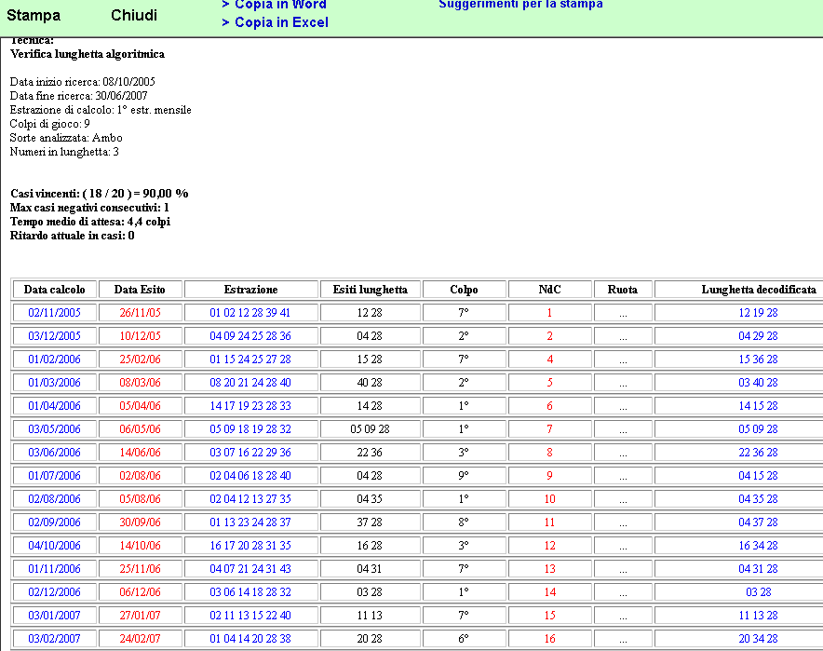This screenshot has width=823, height=651.
Task: Click result date 05/04/06
Action: tap(141, 406)
